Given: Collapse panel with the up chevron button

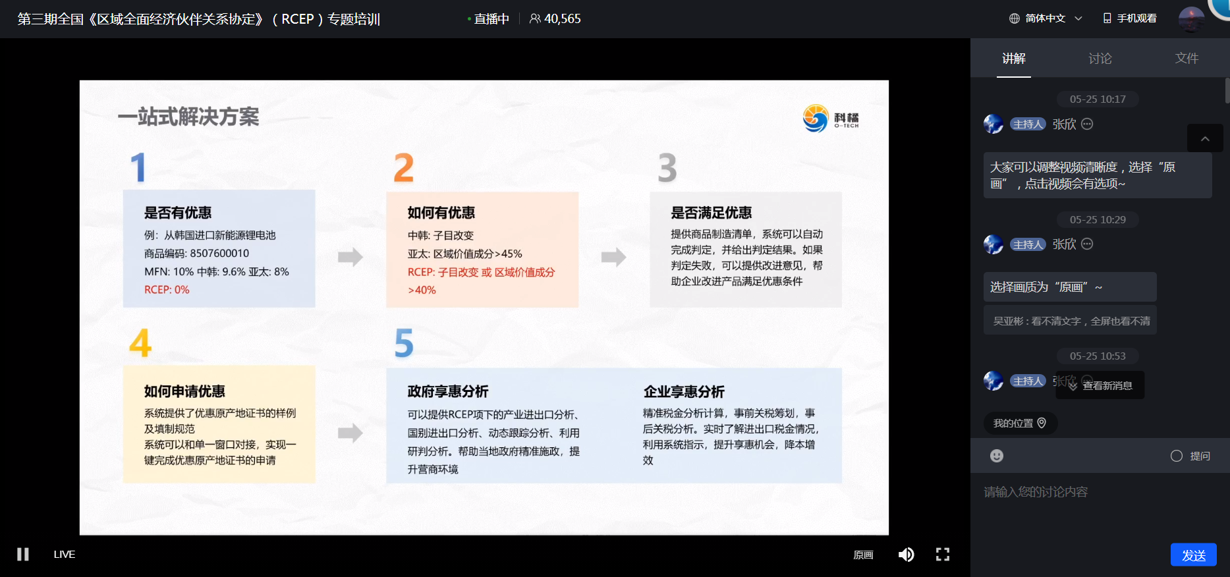Looking at the screenshot, I should [x=1205, y=139].
